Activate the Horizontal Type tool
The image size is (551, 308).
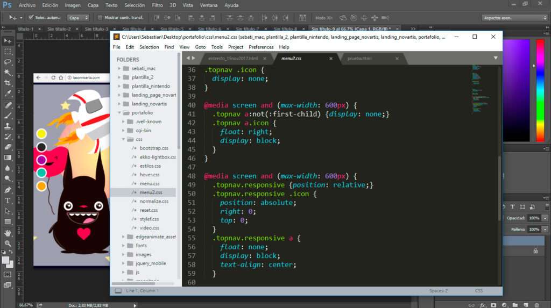coord(8,200)
